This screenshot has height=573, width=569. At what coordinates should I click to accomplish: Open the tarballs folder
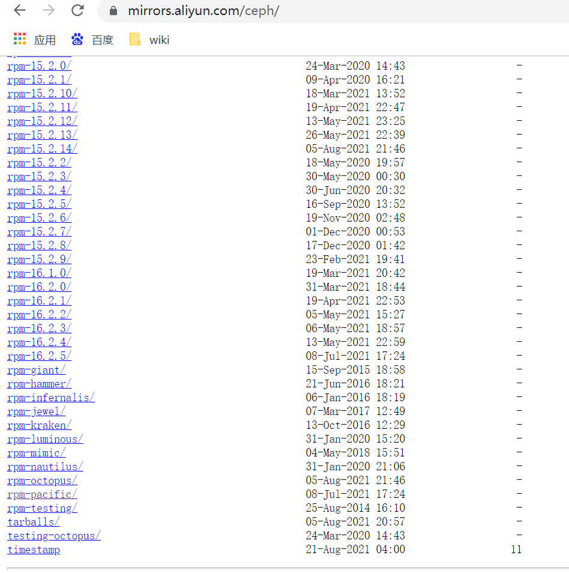click(x=33, y=522)
